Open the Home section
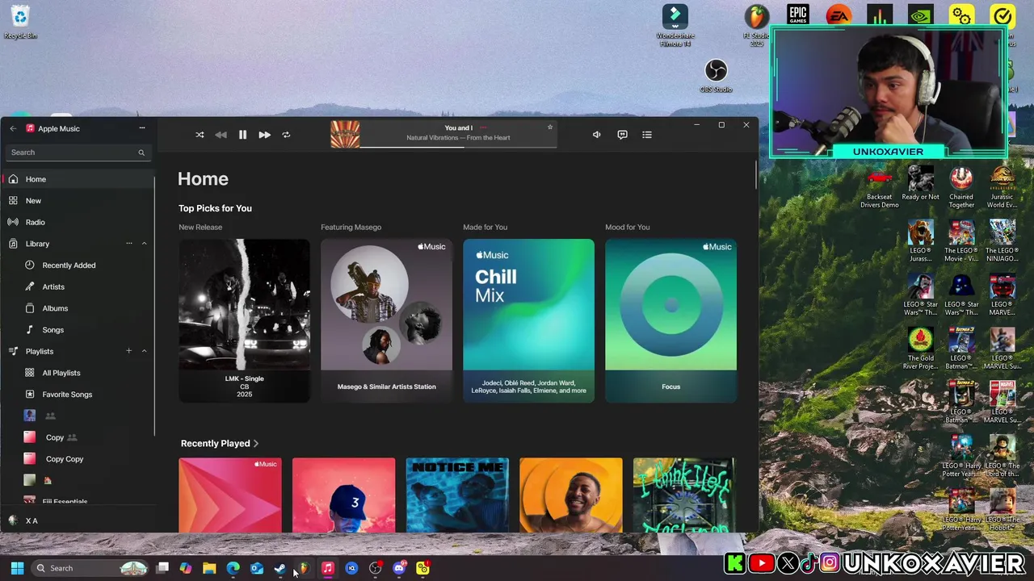Image resolution: width=1034 pixels, height=581 pixels. click(x=78, y=179)
